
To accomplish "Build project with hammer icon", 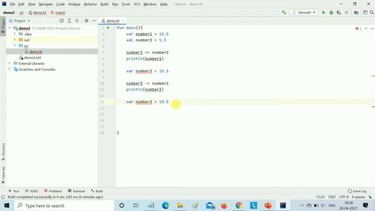I will 284,12.
